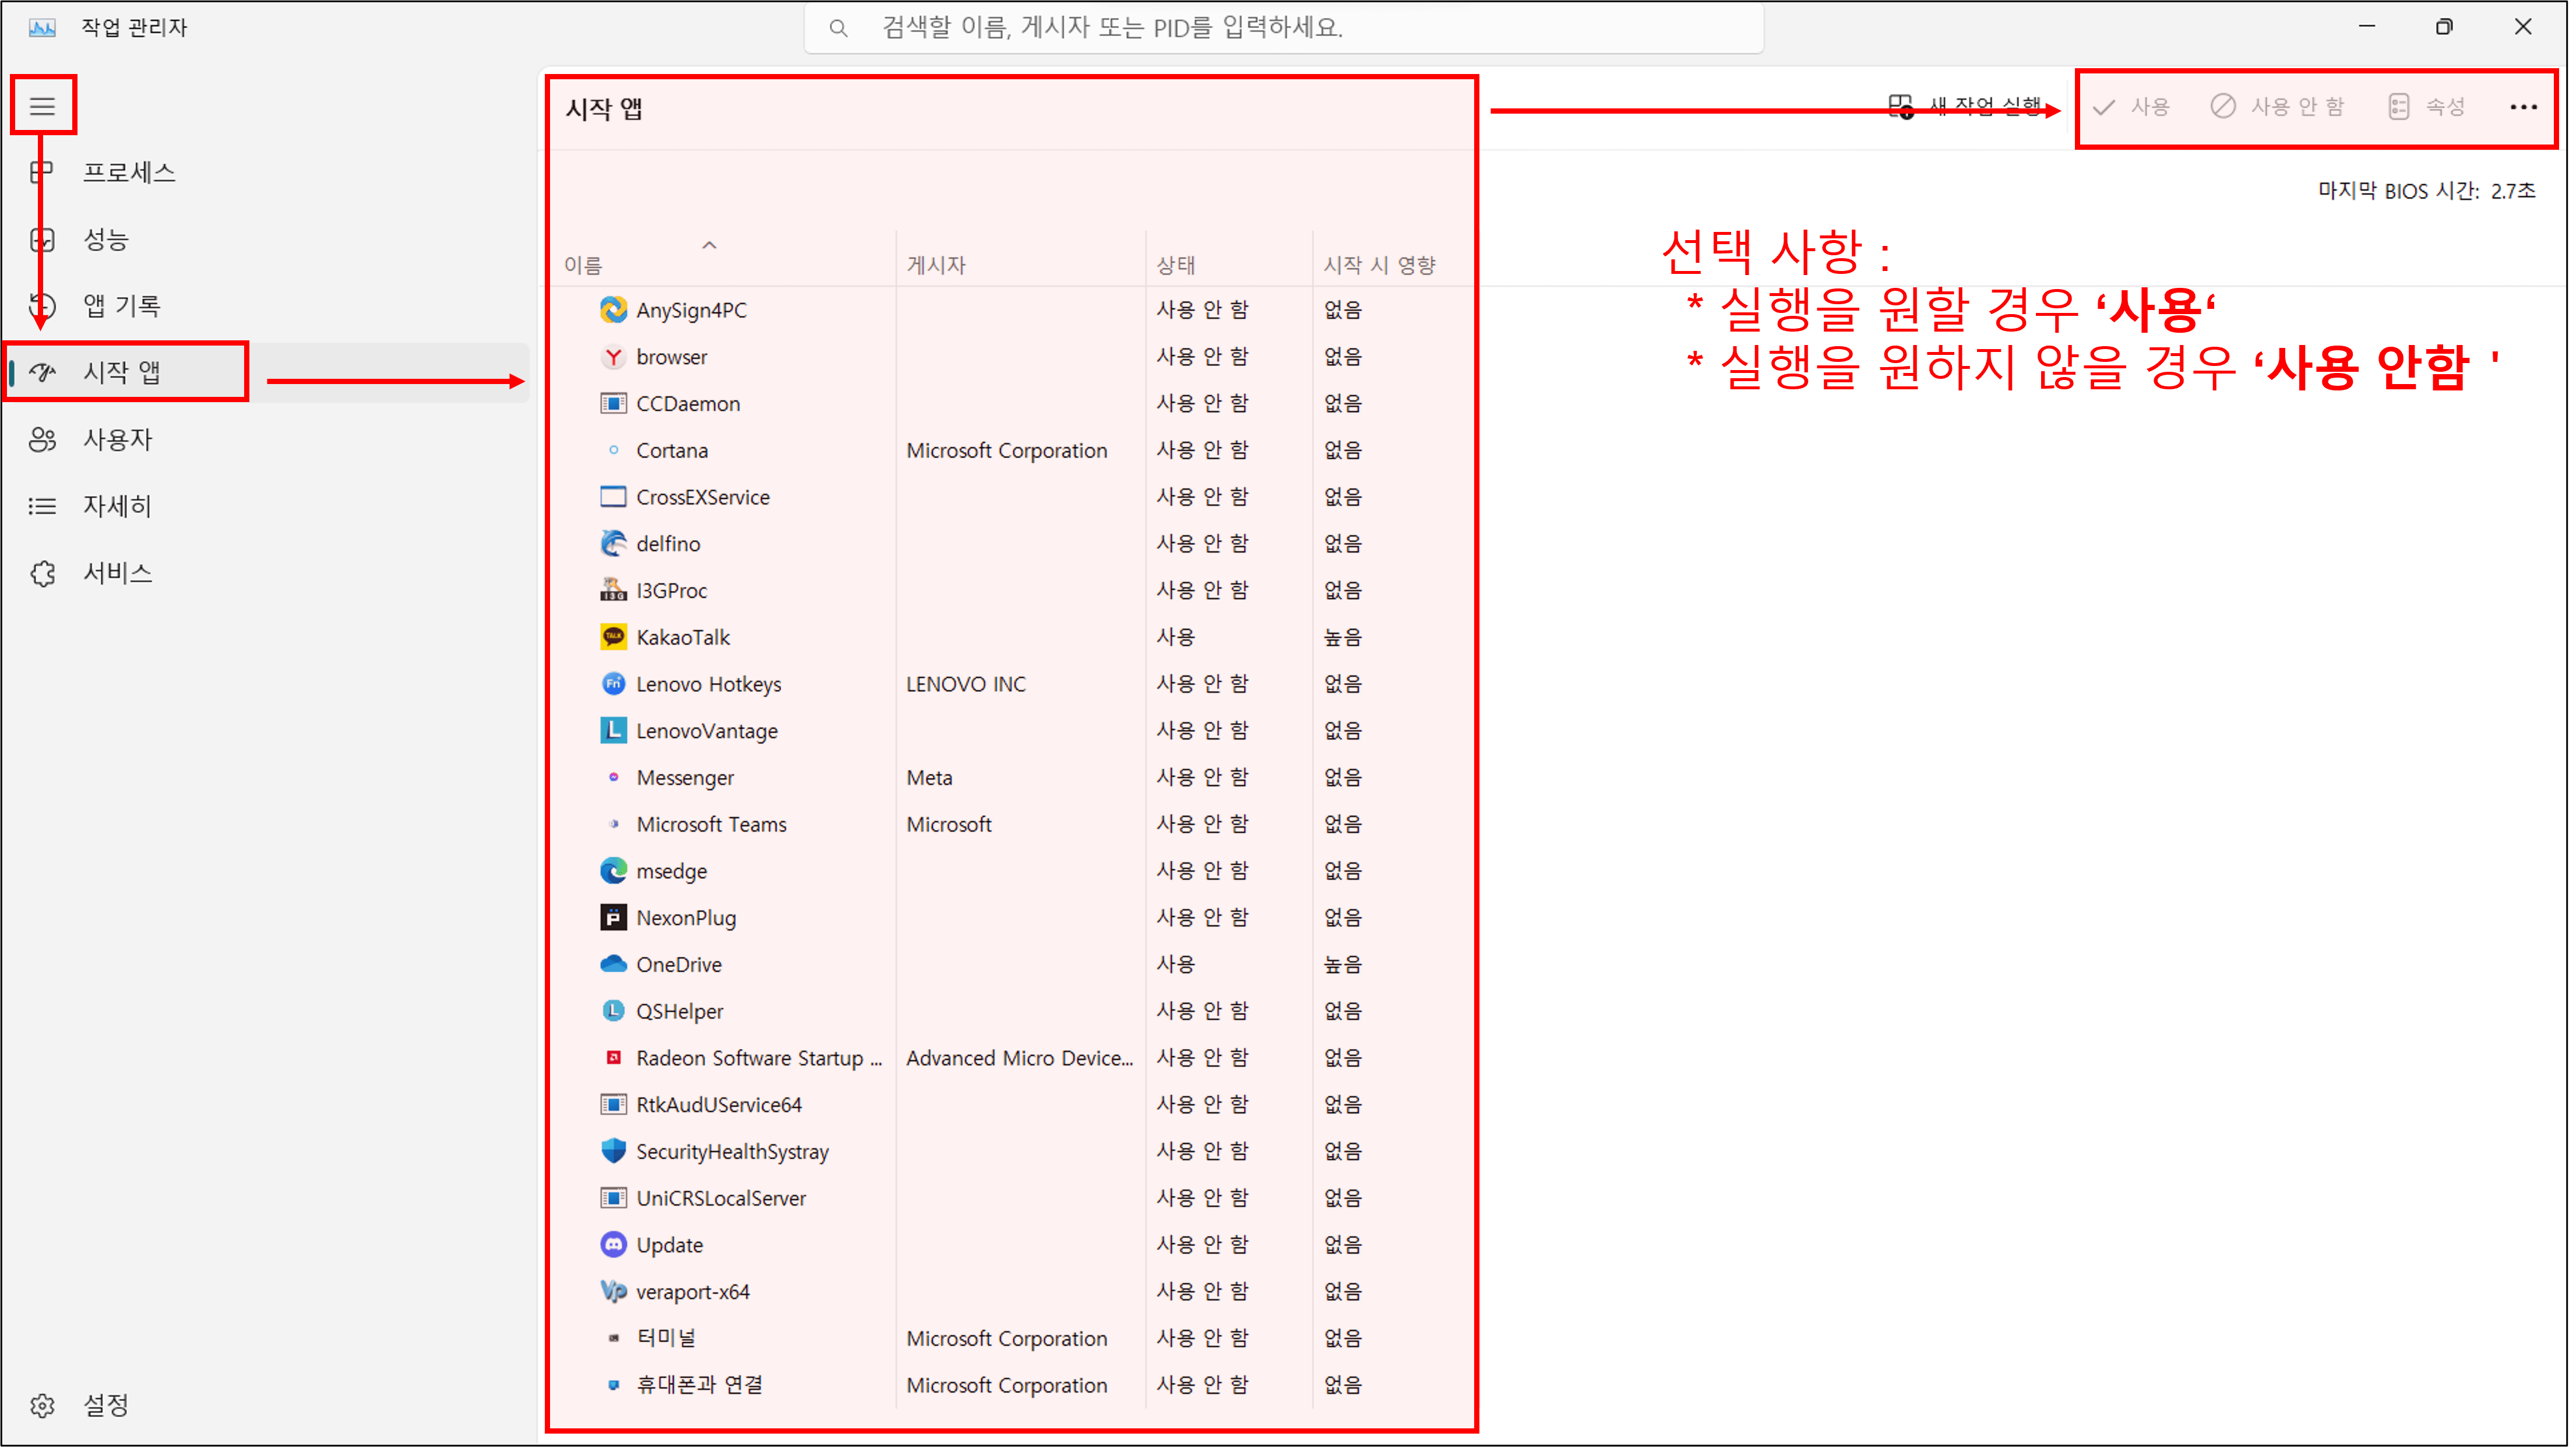Viewport: 2576px width, 1447px height.
Task: Select the delfino icon
Action: click(x=613, y=544)
